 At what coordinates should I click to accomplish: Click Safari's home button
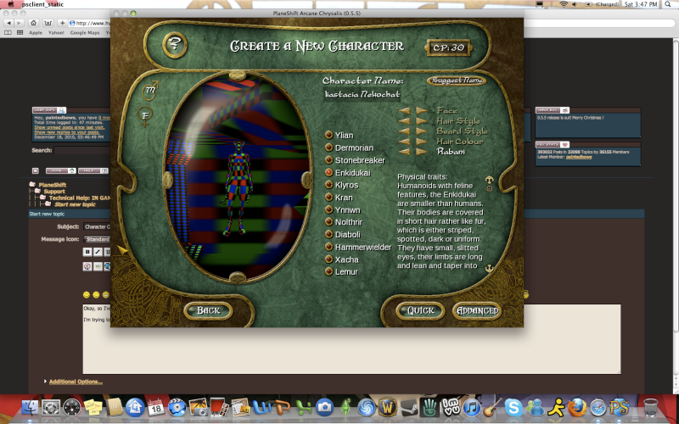(x=33, y=23)
